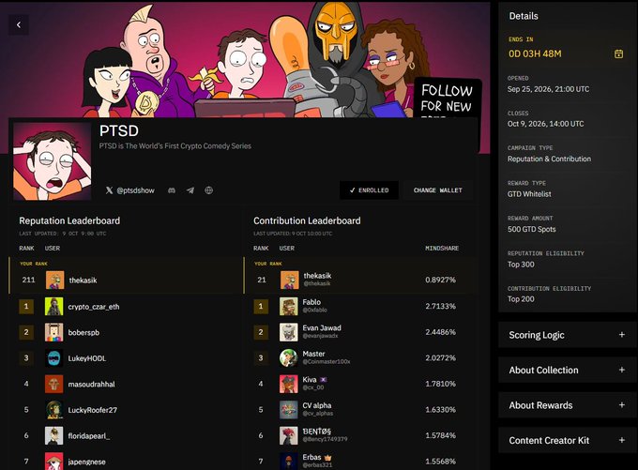Open thekasik avatar in Reputation Leaderboard

(x=55, y=280)
